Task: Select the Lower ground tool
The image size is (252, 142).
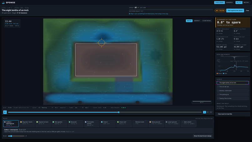Action: click(173, 124)
